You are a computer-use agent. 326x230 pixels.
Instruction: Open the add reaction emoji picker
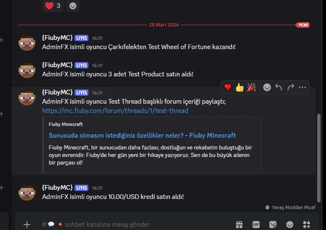267,87
